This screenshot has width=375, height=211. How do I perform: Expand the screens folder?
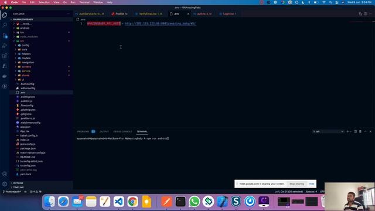click(26, 67)
